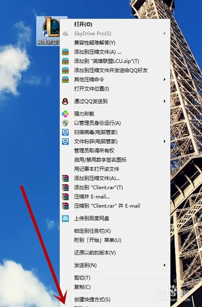The width and height of the screenshot is (202, 307).
Task: Click the SkyDrive Pro cloud icon
Action: [x=65, y=34]
